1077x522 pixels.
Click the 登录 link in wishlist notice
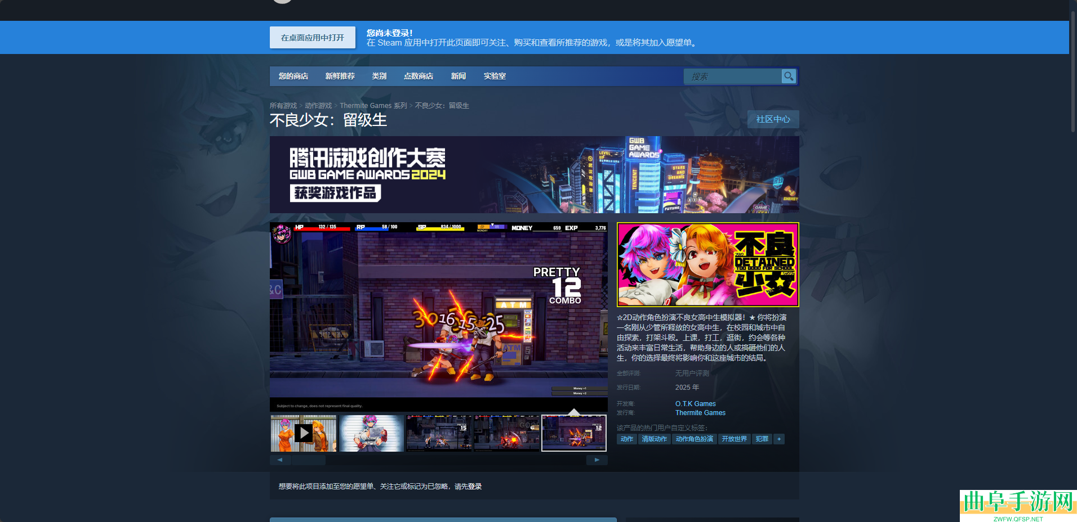tap(475, 487)
